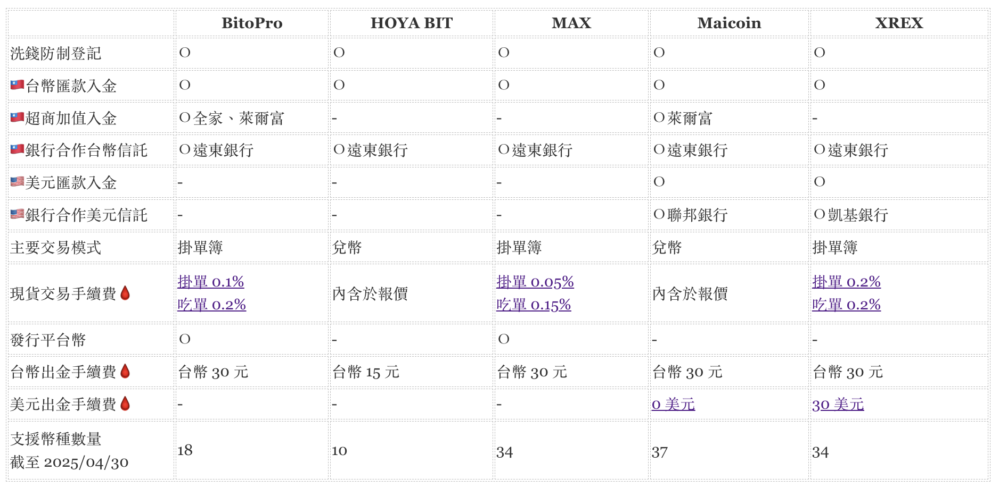Open the XREX 吃單 0.2% link
Image resolution: width=999 pixels, height=488 pixels.
(846, 305)
